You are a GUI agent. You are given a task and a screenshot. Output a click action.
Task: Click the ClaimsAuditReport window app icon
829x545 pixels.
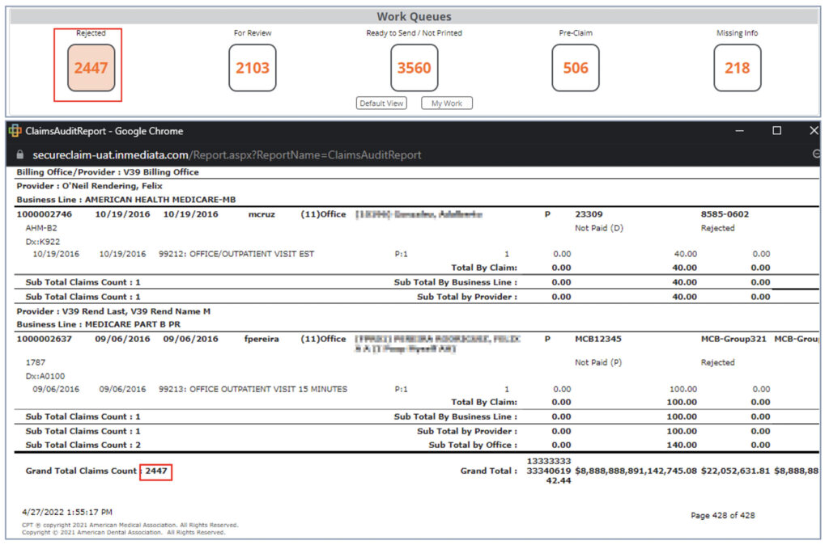pyautogui.click(x=15, y=131)
